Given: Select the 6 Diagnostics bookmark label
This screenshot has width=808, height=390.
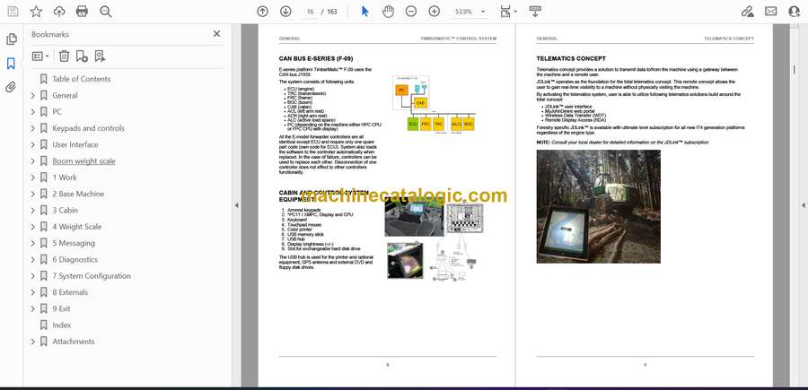Looking at the screenshot, I should (75, 260).
